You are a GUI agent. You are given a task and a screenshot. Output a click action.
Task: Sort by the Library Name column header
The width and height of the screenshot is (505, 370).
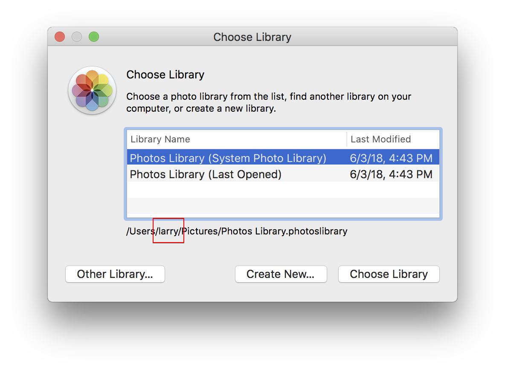click(x=160, y=139)
